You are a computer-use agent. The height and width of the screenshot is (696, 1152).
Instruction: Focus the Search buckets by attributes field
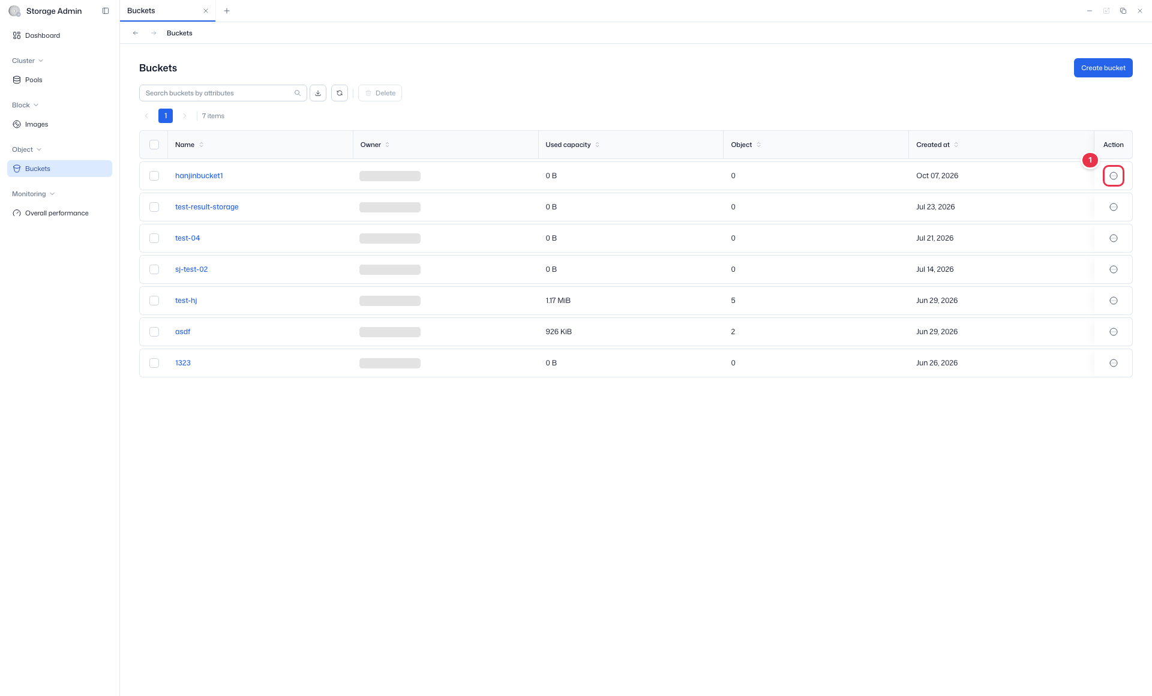point(223,93)
